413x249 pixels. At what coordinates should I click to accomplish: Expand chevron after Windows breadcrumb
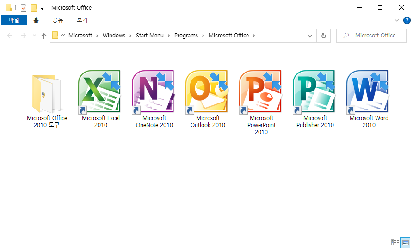pyautogui.click(x=130, y=36)
